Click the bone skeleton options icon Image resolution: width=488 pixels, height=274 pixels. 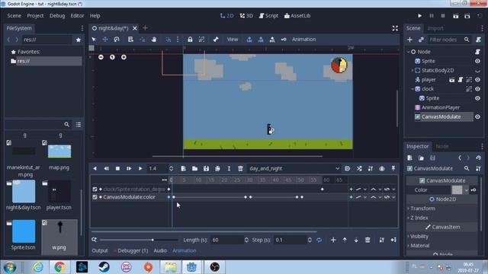point(216,40)
